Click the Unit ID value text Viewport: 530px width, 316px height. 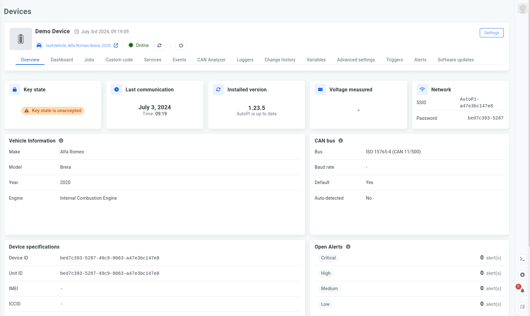[110, 273]
